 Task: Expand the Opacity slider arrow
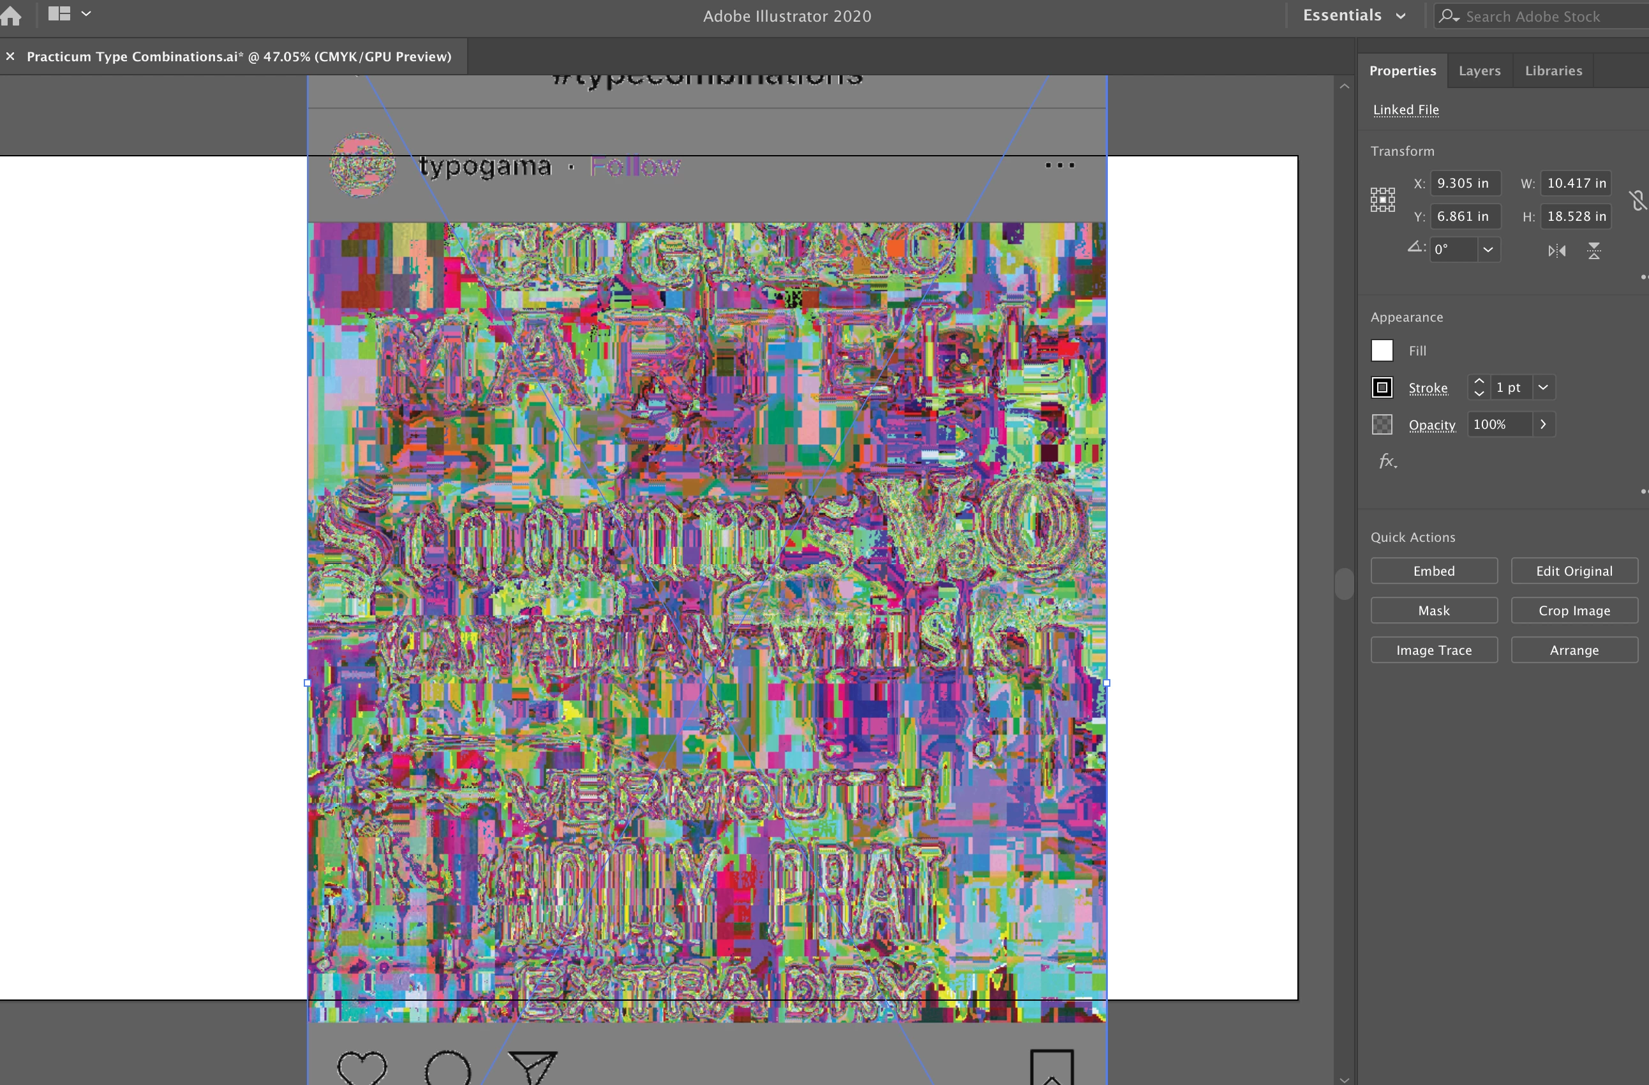pos(1543,424)
